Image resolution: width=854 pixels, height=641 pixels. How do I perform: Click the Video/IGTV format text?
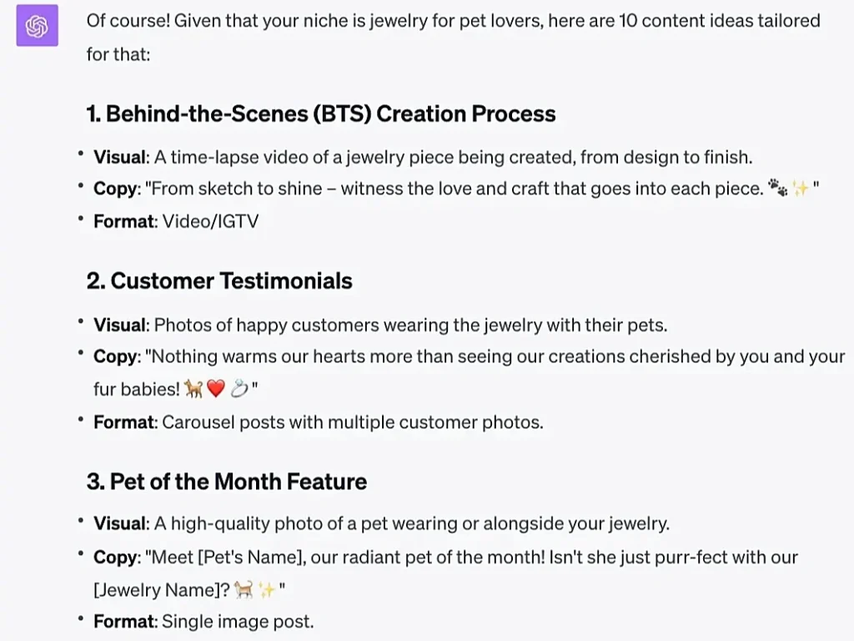coord(210,221)
